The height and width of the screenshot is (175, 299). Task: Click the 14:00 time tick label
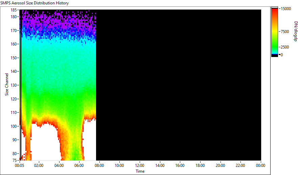[x=160, y=166]
